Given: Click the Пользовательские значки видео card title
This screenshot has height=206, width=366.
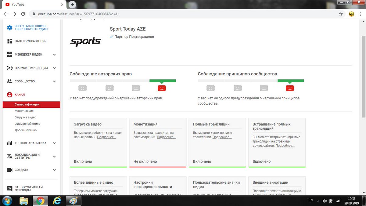Looking at the screenshot, I should [x=217, y=185].
